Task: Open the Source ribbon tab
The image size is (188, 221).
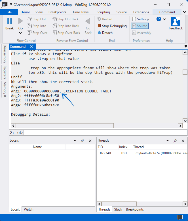Action: [x=122, y=12]
